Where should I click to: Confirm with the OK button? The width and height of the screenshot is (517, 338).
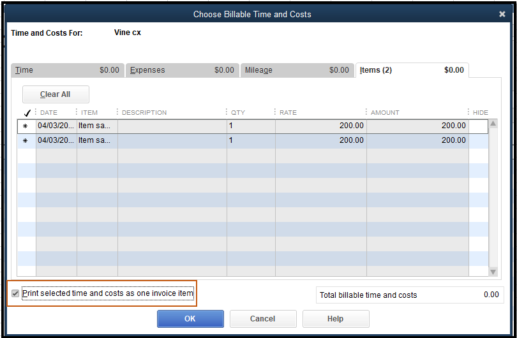190,319
